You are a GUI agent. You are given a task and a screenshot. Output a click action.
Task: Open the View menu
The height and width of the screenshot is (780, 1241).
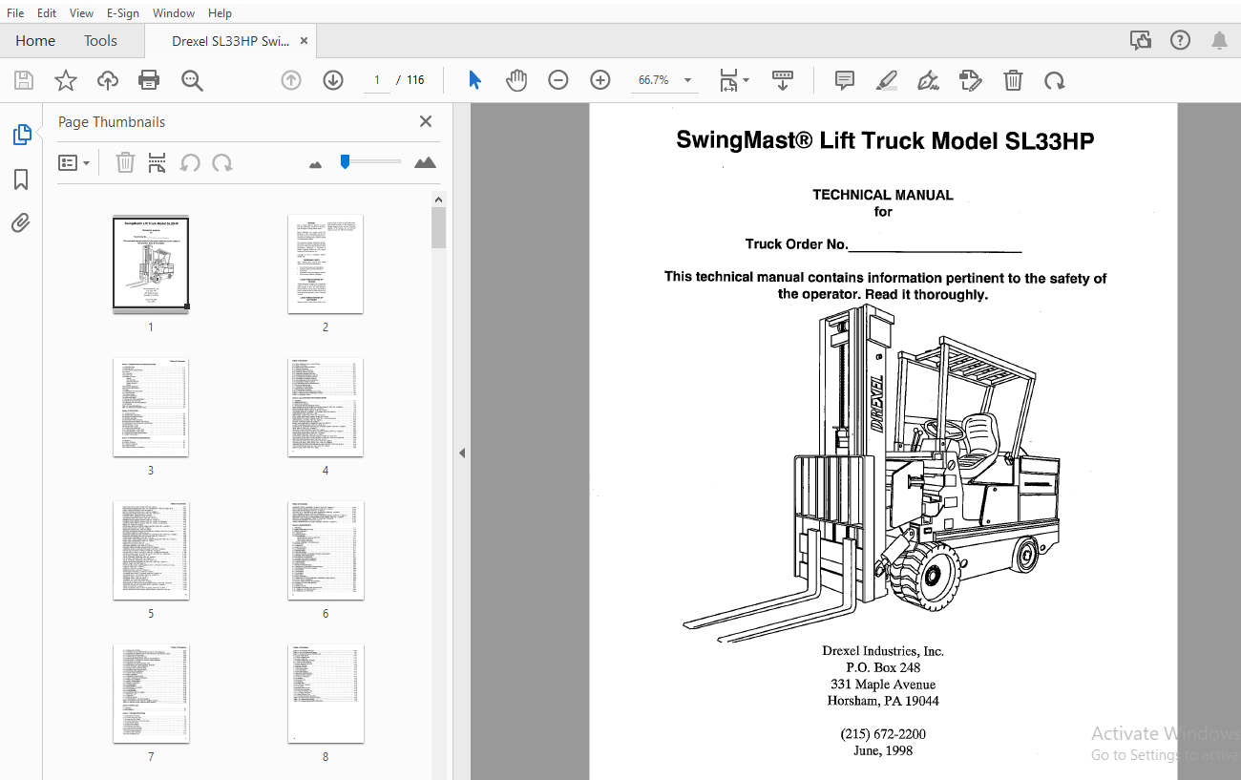(82, 13)
